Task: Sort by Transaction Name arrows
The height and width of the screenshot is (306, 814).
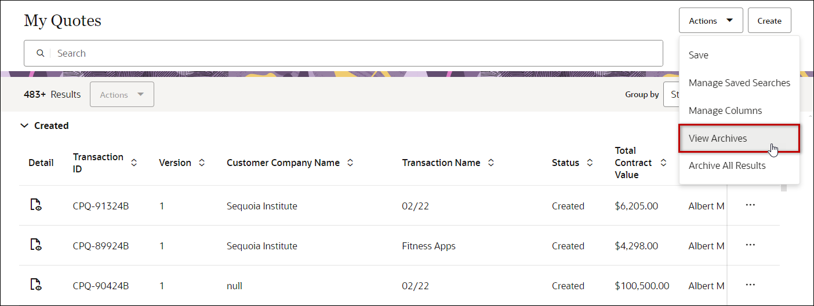Action: (x=491, y=163)
